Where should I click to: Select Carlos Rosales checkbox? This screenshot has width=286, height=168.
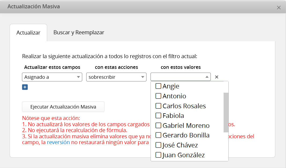[x=158, y=106]
